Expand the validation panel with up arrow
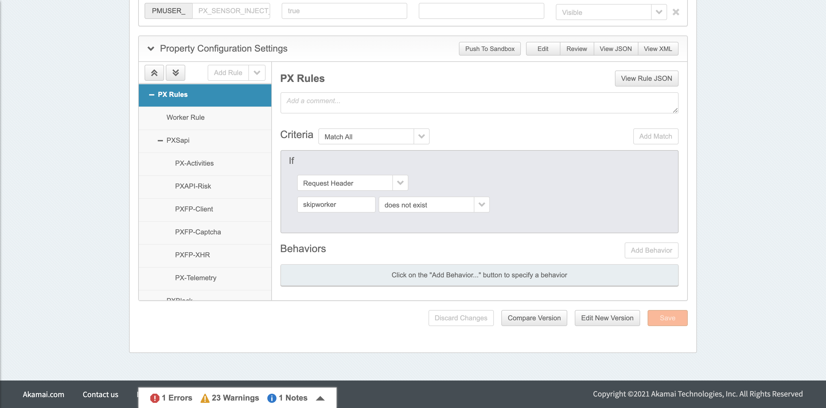 [320, 398]
